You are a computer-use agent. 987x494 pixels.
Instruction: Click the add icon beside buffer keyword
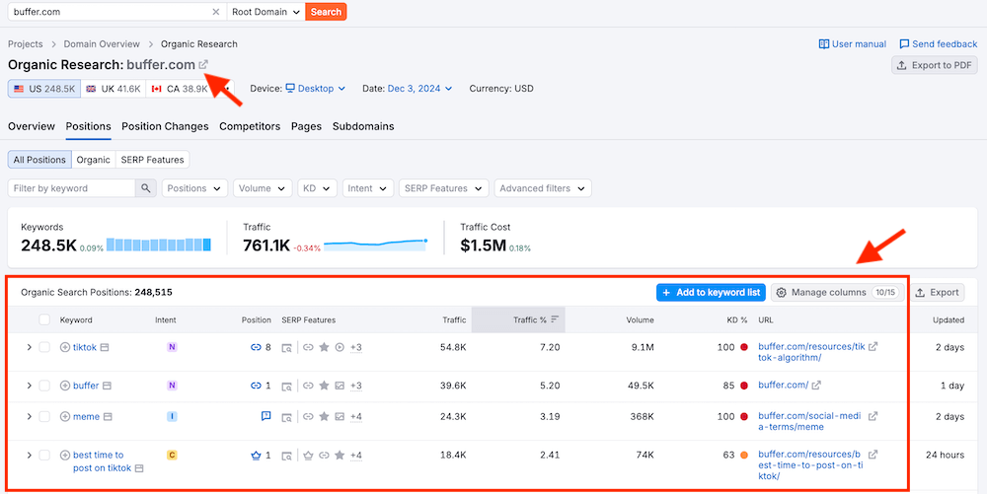click(65, 386)
